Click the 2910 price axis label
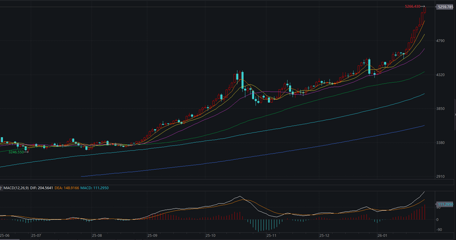456x240 pixels. 440,177
